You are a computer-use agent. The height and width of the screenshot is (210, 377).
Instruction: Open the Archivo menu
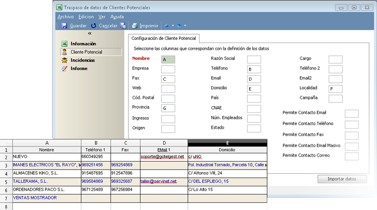pos(66,17)
